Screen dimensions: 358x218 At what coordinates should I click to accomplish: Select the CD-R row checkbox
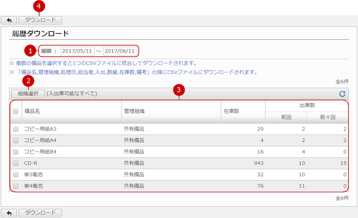16,163
